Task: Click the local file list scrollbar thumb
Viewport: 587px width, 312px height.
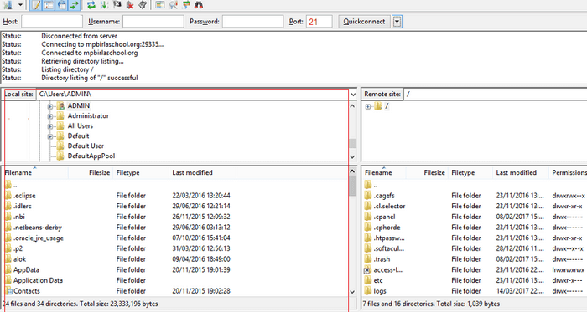Action: pos(352,187)
